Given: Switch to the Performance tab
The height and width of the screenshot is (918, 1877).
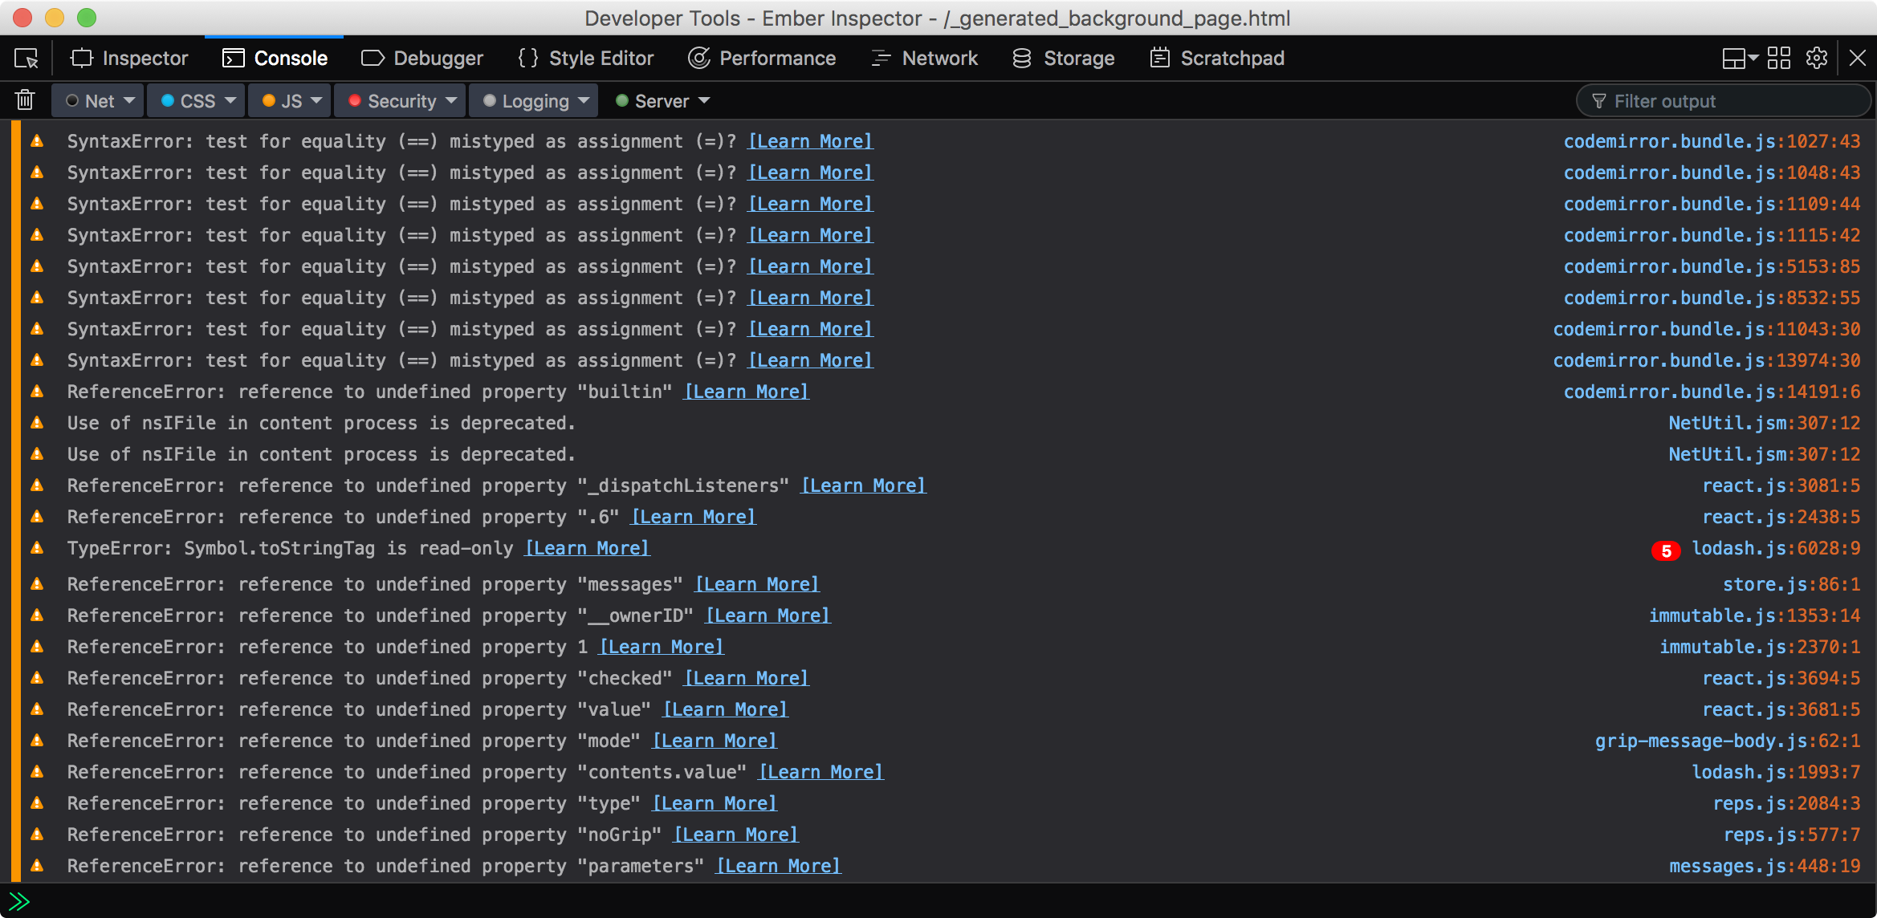Looking at the screenshot, I should [762, 59].
